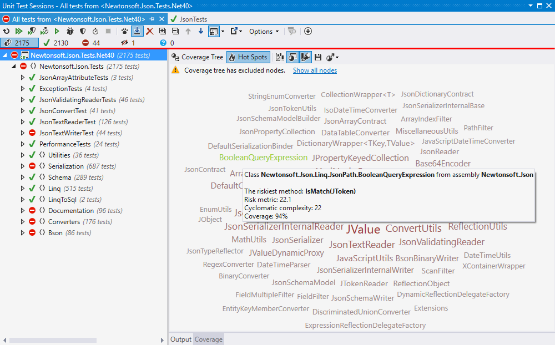Image resolution: width=555 pixels, height=345 pixels.
Task: Select JValue in the hot spots cloud
Action: [x=363, y=229]
